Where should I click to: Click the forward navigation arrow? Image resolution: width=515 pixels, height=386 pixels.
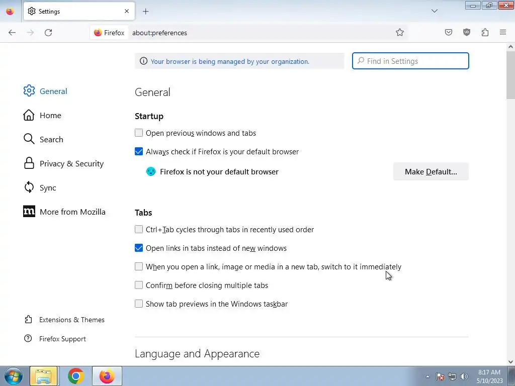pos(30,33)
